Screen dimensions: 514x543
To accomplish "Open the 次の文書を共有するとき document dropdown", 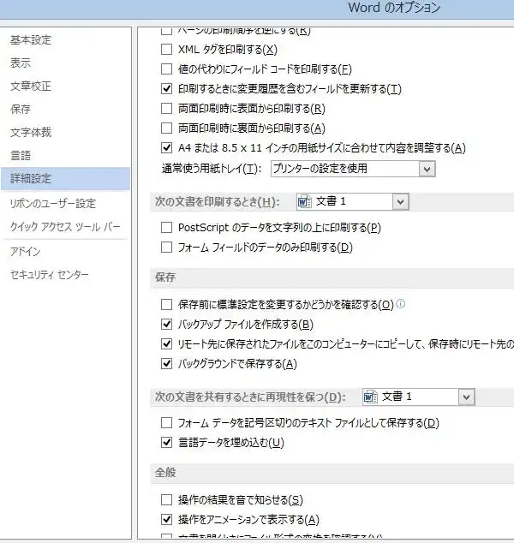I will click(465, 397).
